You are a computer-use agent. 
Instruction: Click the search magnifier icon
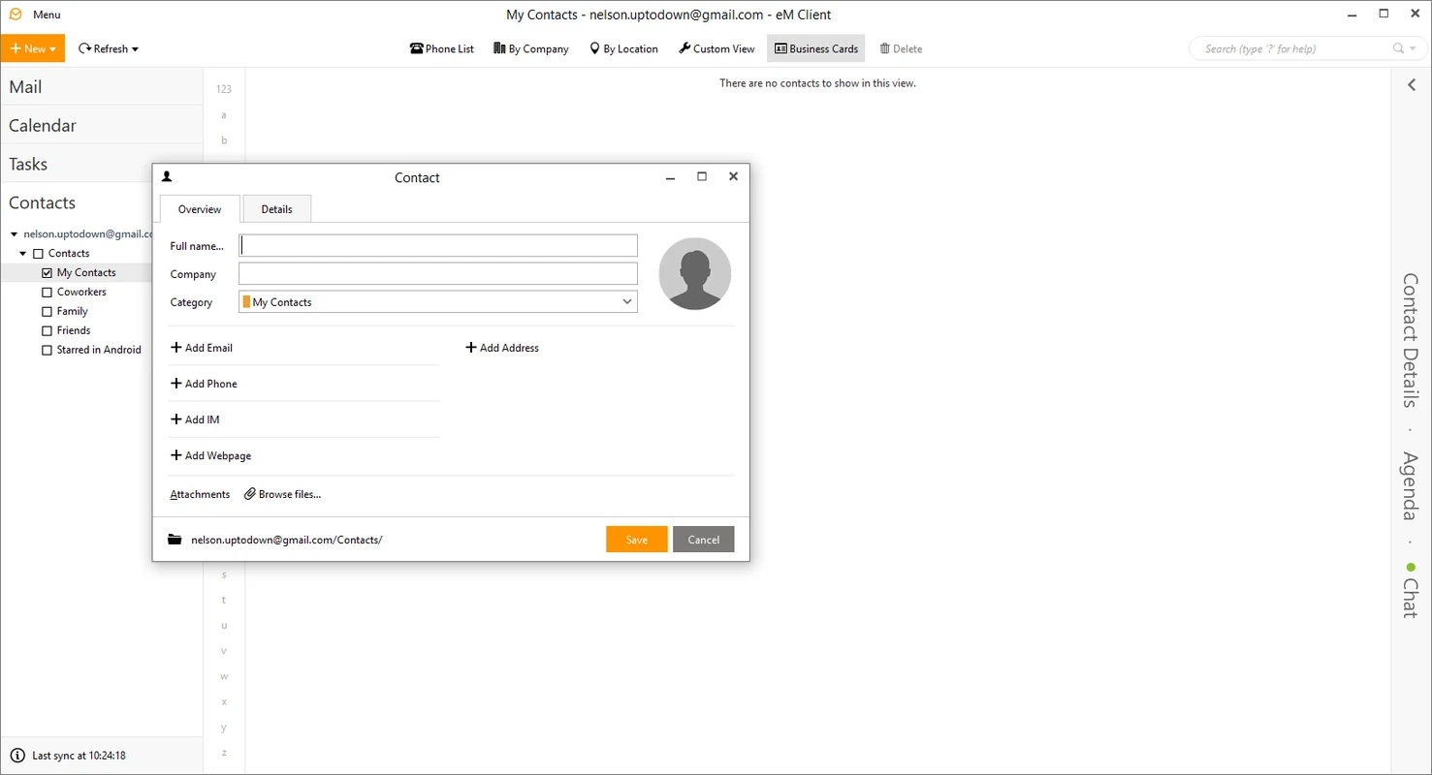[1396, 48]
